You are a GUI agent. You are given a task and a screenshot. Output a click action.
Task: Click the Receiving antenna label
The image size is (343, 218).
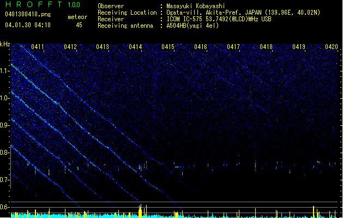coord(125,26)
